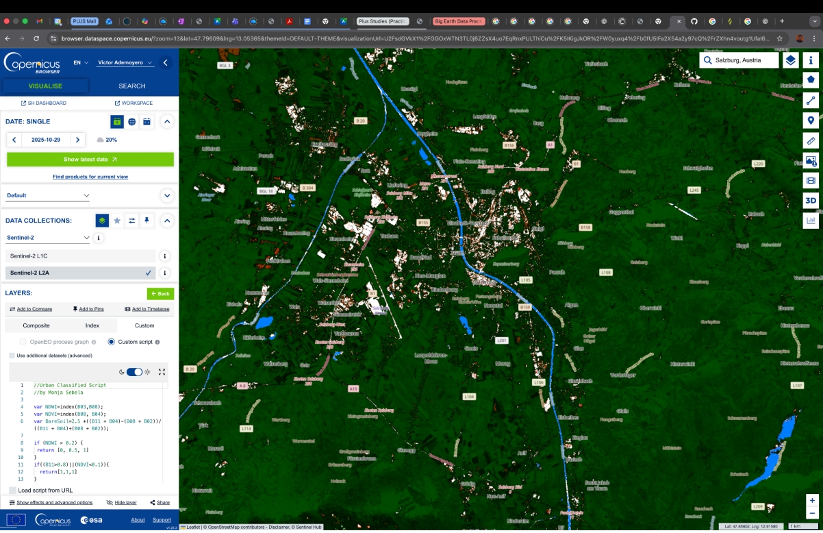Select the Composite layers tab
The width and height of the screenshot is (823, 533).
36,325
